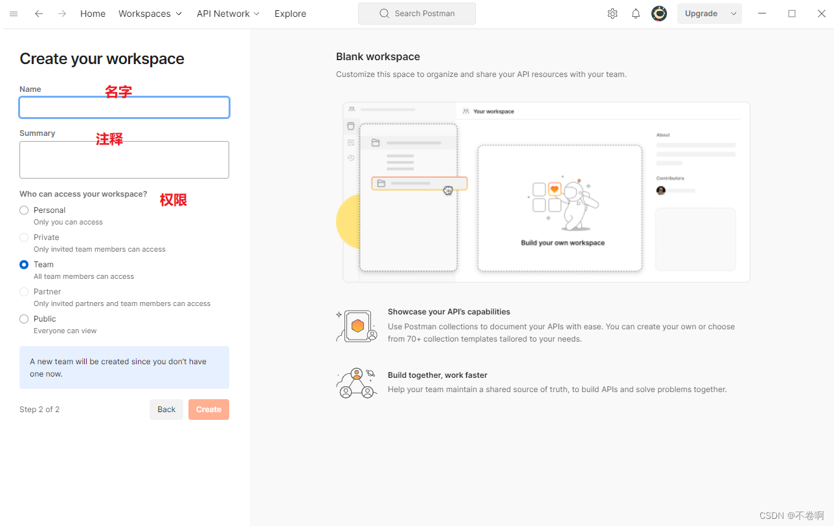Viewport: 834px width, 526px height.
Task: Select the Team access option
Action: [x=24, y=265]
